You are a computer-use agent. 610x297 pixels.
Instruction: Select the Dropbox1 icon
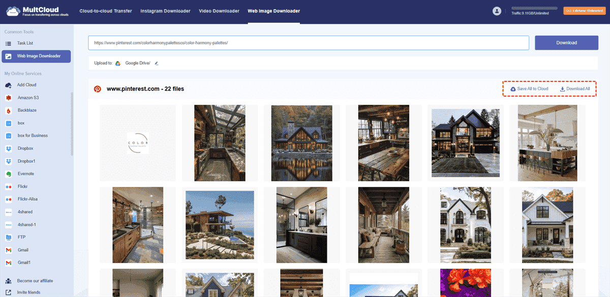[9, 161]
